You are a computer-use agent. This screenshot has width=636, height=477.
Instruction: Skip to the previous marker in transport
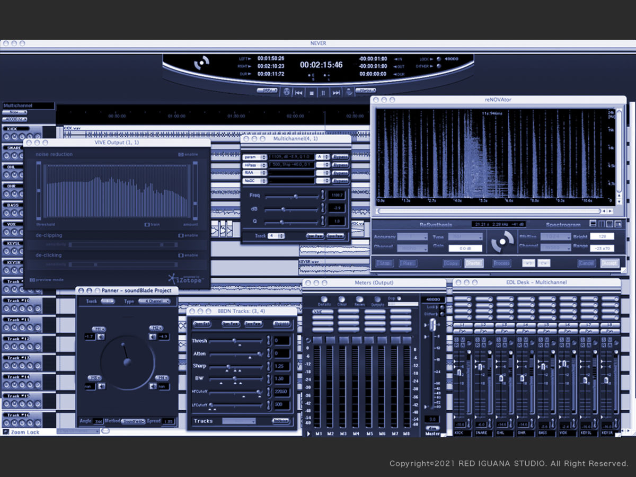(299, 92)
